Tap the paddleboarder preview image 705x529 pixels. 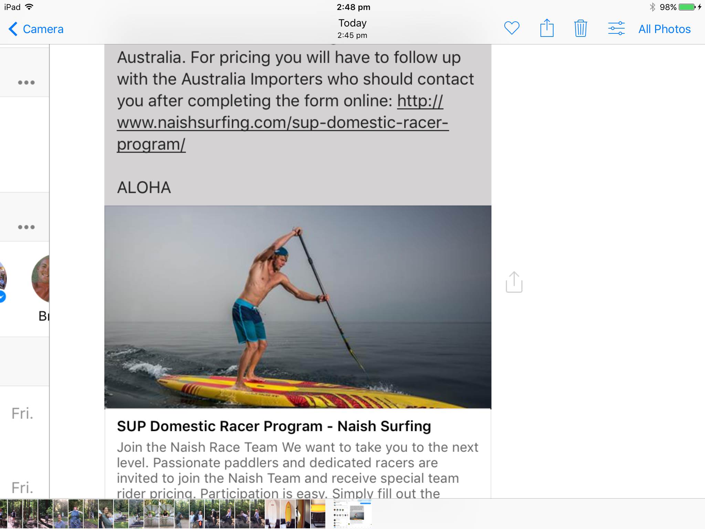pyautogui.click(x=298, y=307)
